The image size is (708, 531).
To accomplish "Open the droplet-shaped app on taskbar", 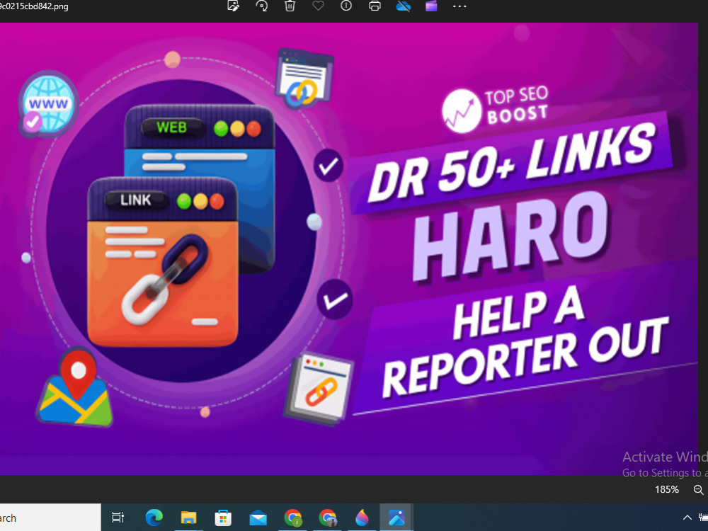I will (362, 518).
